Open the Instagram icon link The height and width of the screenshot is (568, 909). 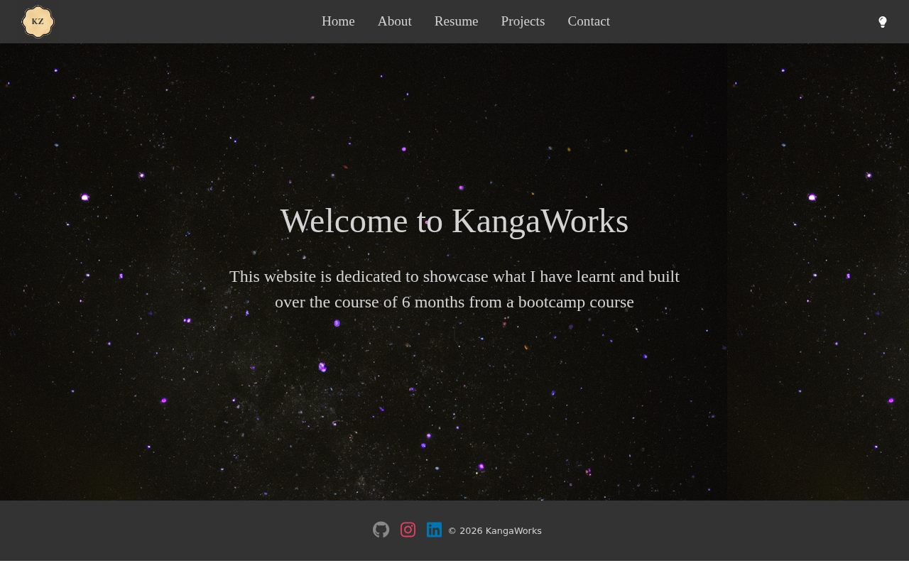(x=408, y=530)
